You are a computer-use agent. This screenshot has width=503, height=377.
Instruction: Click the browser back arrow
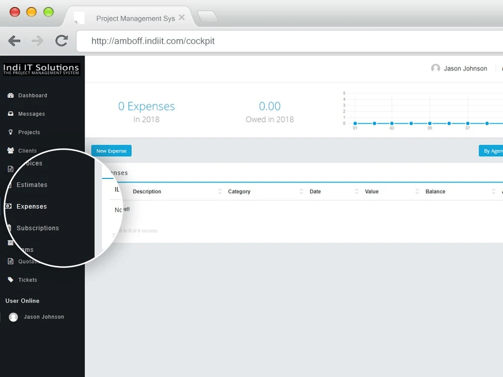(15, 41)
